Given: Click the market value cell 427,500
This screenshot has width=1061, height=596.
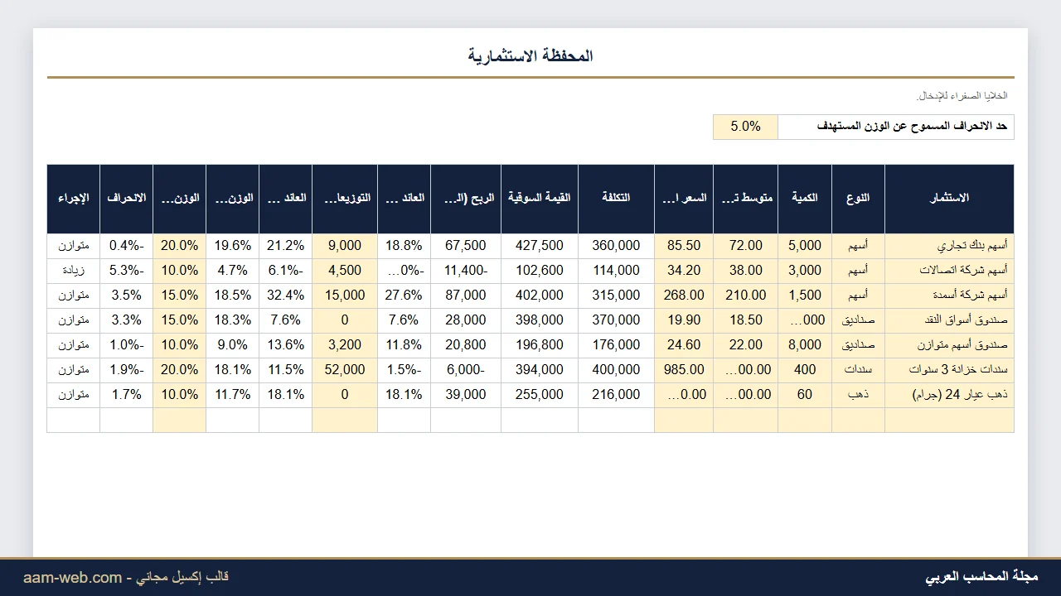Looking at the screenshot, I should coord(540,246).
